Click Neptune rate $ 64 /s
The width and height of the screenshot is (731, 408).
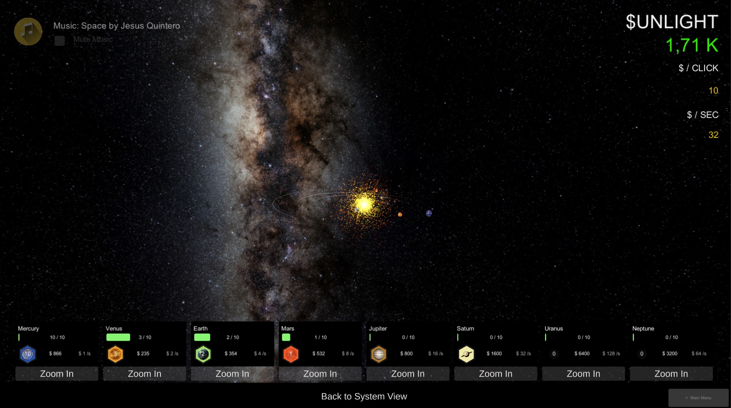(699, 354)
